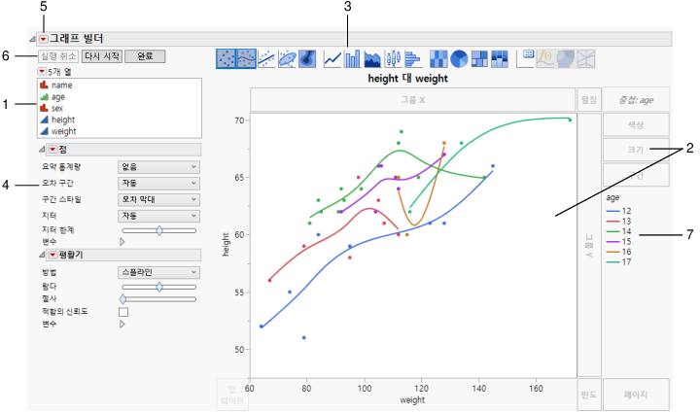This screenshot has height=413, width=700.
Task: Expand 변수 triangle under 점 section
Action: (x=122, y=242)
